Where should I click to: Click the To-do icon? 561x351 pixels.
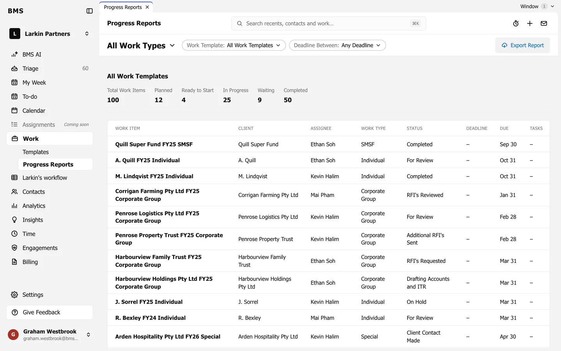(x=14, y=97)
